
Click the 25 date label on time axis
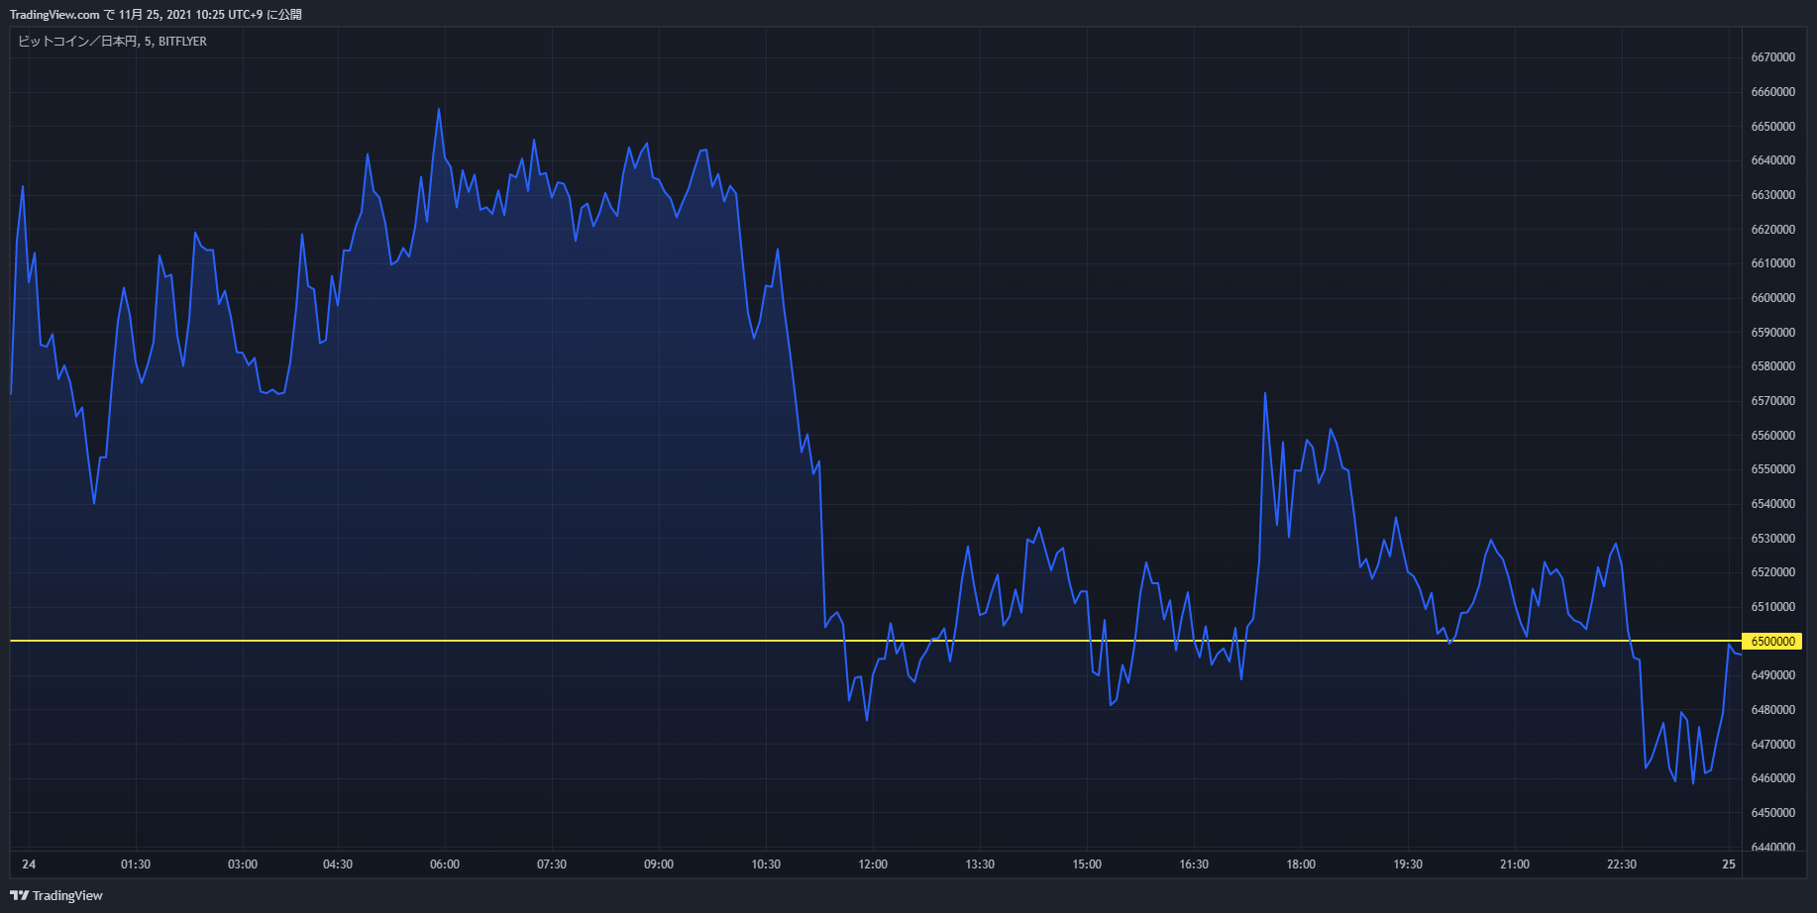click(x=1729, y=864)
